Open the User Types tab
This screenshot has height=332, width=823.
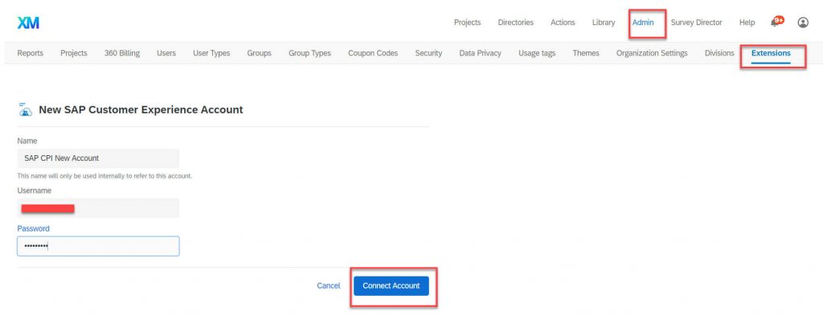211,53
